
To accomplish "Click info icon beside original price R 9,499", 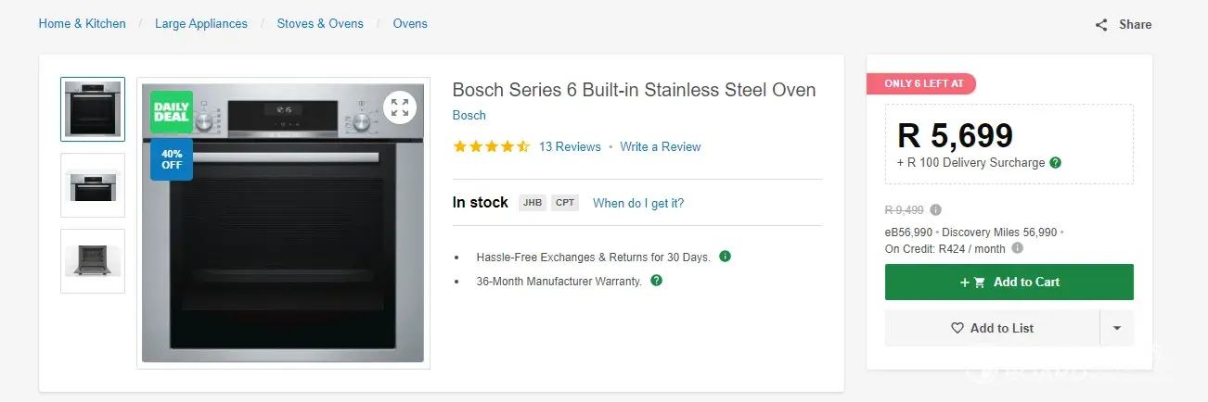I will tap(935, 209).
